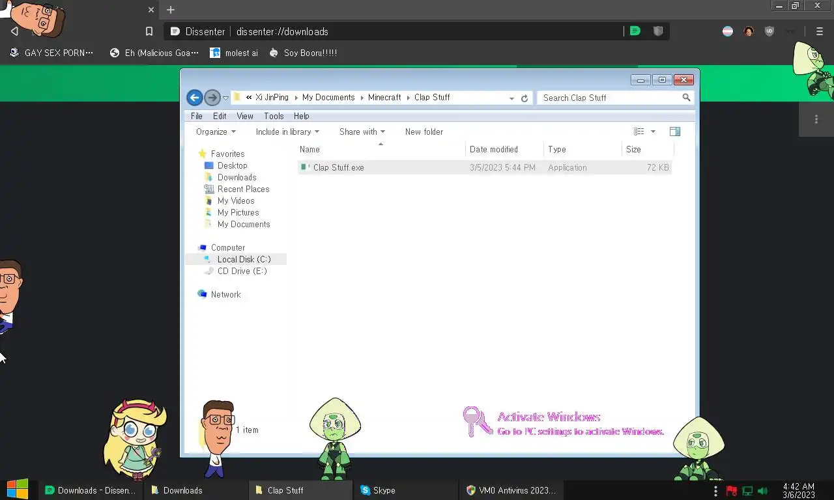834x500 pixels.
Task: Open recent locations dropdown beside forward arrow
Action: [225, 98]
